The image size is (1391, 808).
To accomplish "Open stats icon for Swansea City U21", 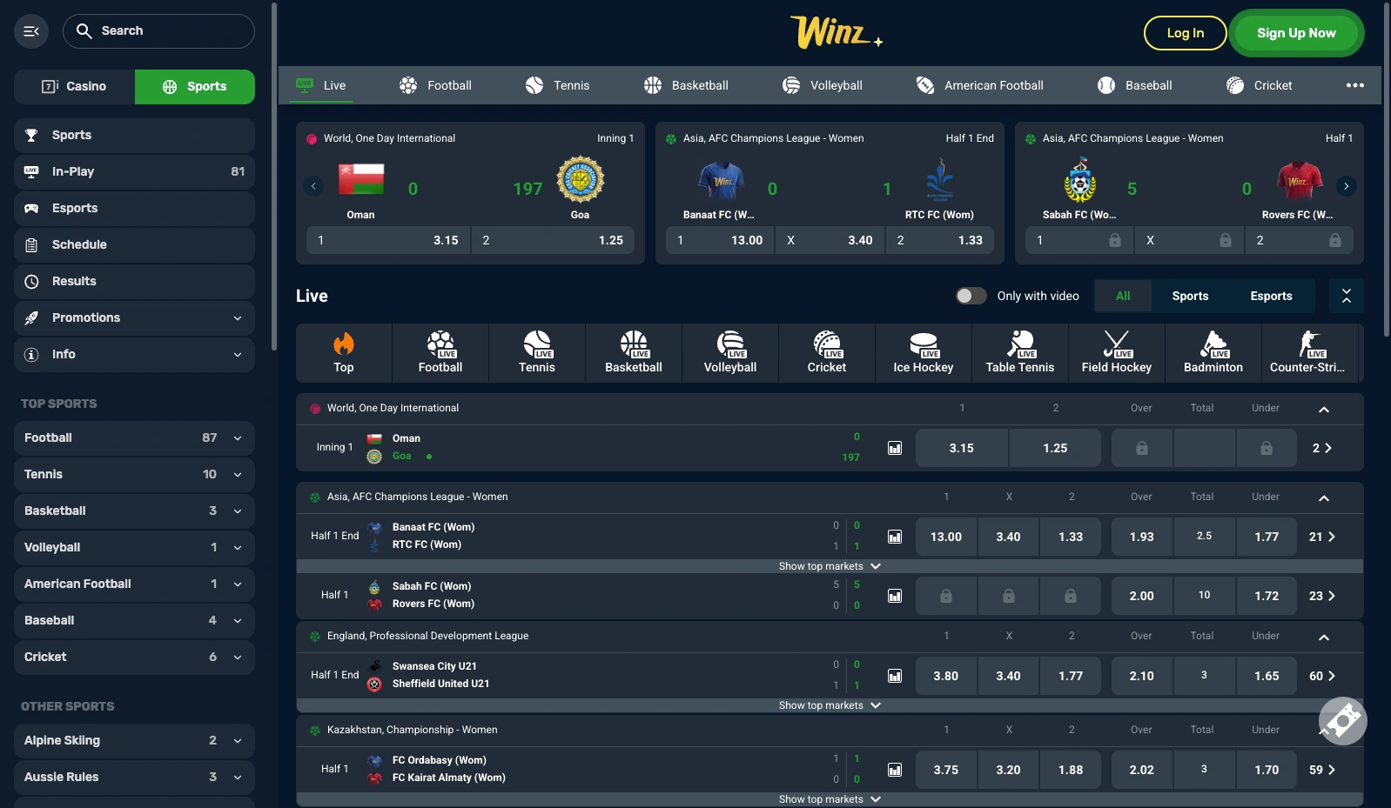I will pyautogui.click(x=895, y=676).
